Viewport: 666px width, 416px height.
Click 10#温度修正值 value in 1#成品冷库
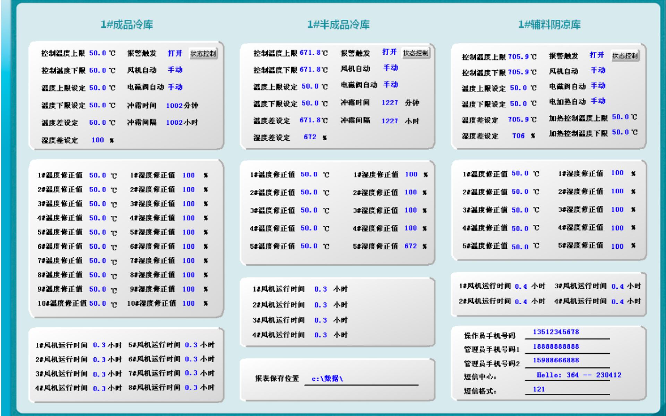[97, 303]
